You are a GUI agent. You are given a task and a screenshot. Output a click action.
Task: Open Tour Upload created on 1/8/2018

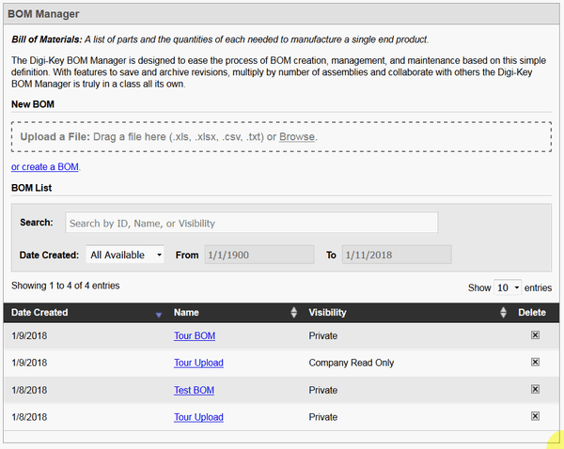(198, 417)
